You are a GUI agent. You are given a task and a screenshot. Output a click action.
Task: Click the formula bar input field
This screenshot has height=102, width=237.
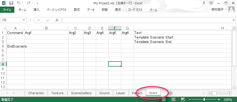[146, 20]
